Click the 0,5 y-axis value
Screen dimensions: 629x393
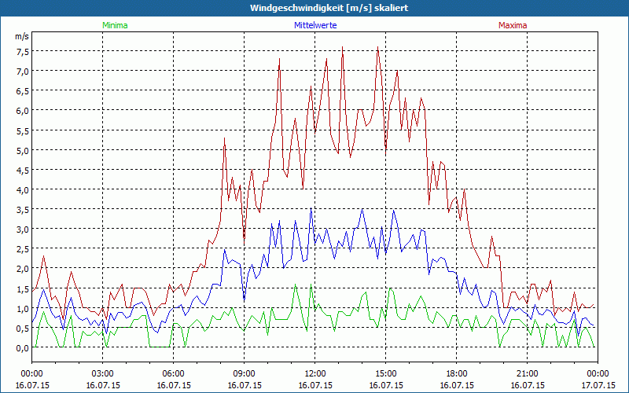[x=22, y=328]
